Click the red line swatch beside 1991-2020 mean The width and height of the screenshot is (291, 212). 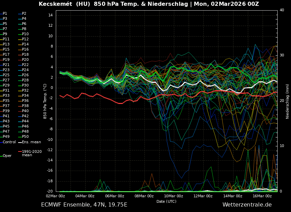20,151
